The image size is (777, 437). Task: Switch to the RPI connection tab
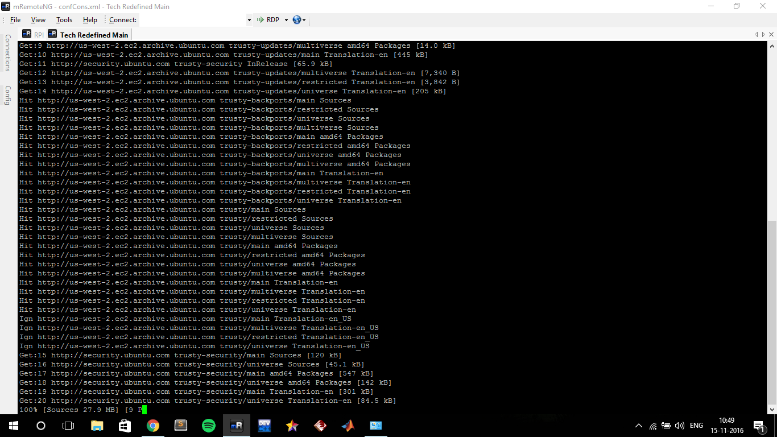point(33,35)
